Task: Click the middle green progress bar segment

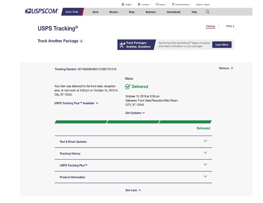Action: click(x=133, y=122)
